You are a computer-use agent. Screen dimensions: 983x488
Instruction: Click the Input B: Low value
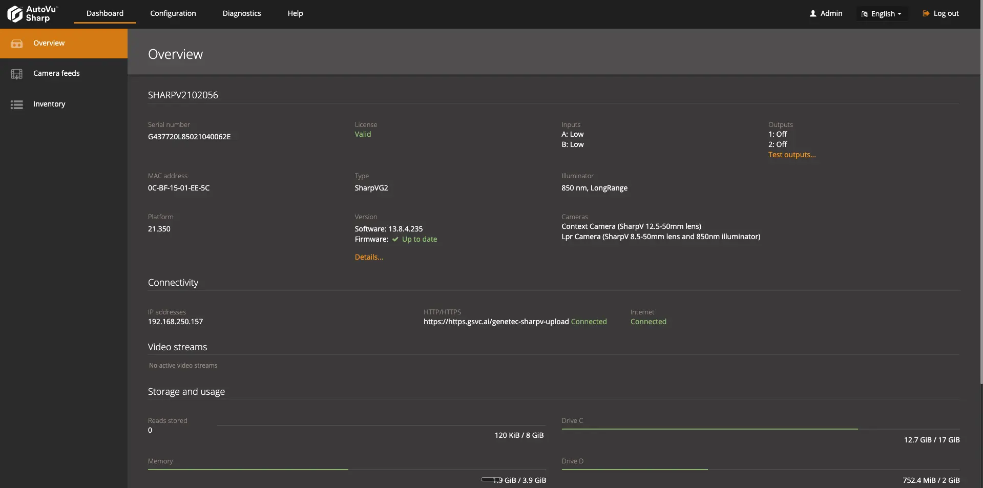coord(573,144)
